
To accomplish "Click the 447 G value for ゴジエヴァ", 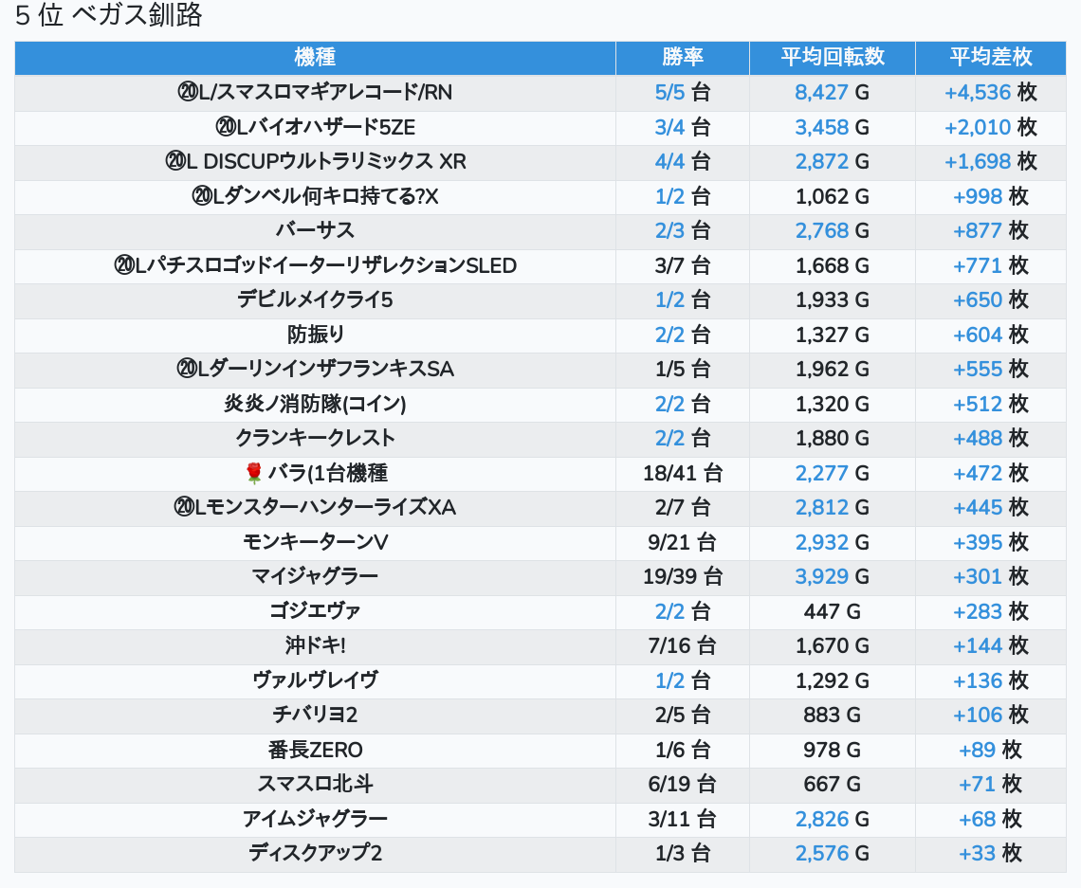I will [832, 611].
